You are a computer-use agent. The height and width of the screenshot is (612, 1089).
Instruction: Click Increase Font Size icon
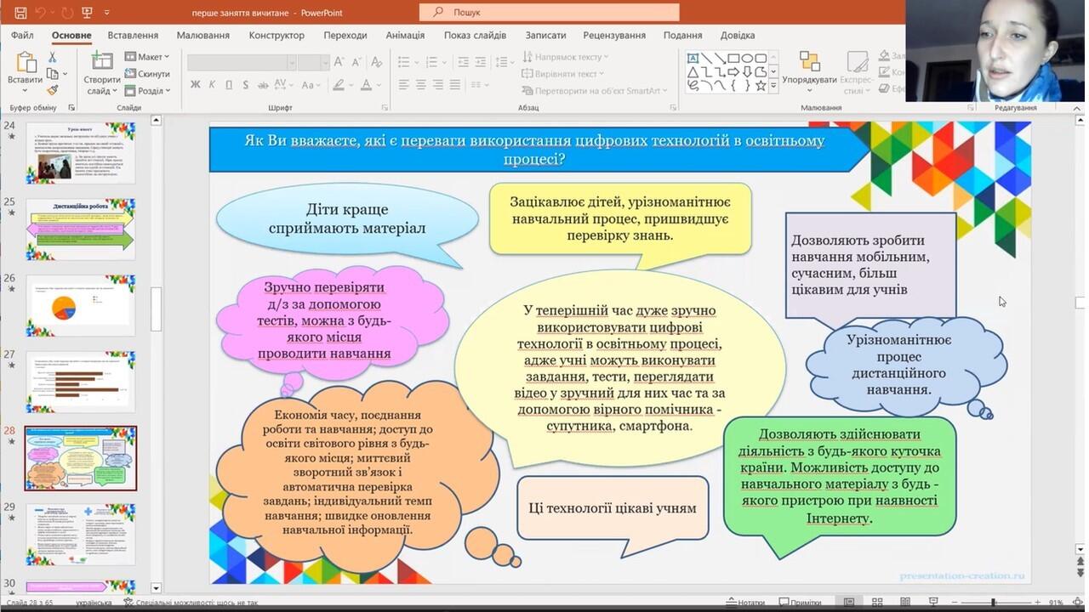point(339,62)
